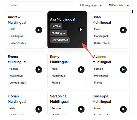Click the Multilingual tag on Andrew's card

point(16,36)
